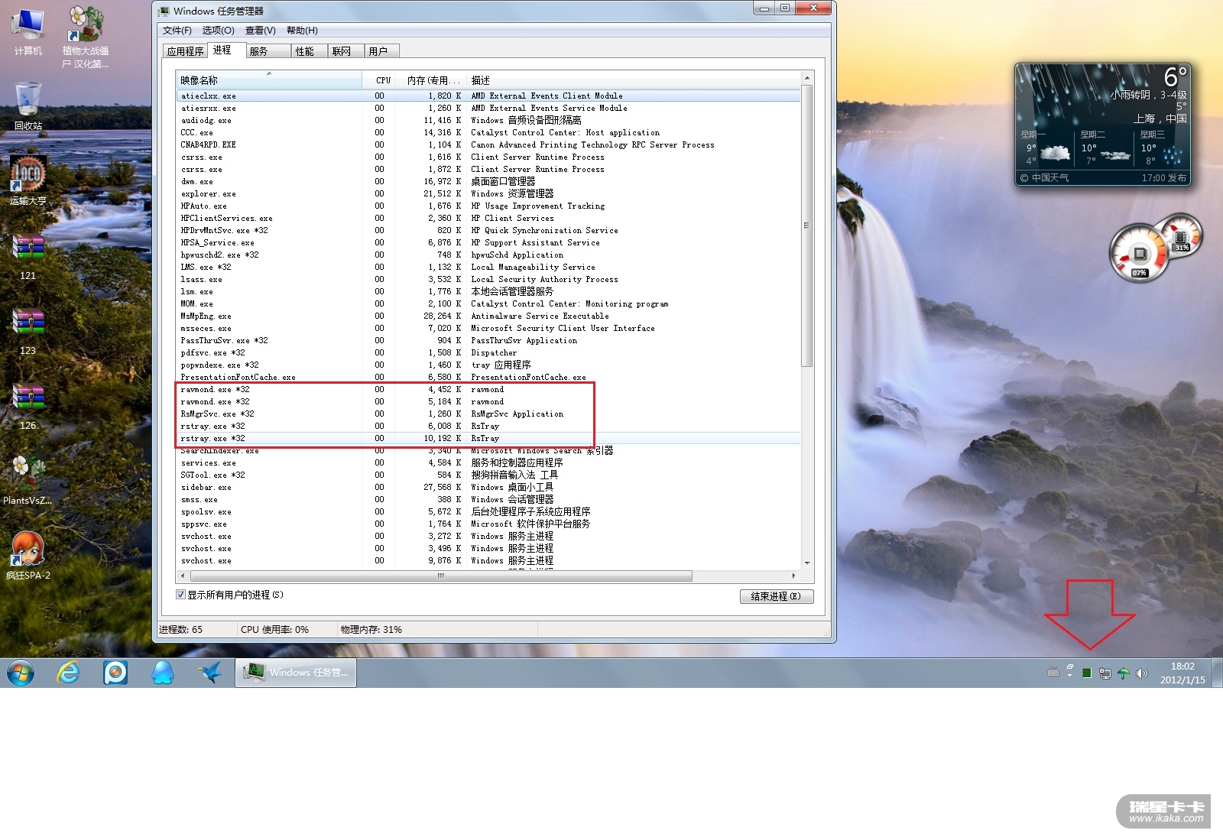Select the PlantsVsZ... desktop icon
Viewport: 1223px width, 837px height.
(x=28, y=480)
